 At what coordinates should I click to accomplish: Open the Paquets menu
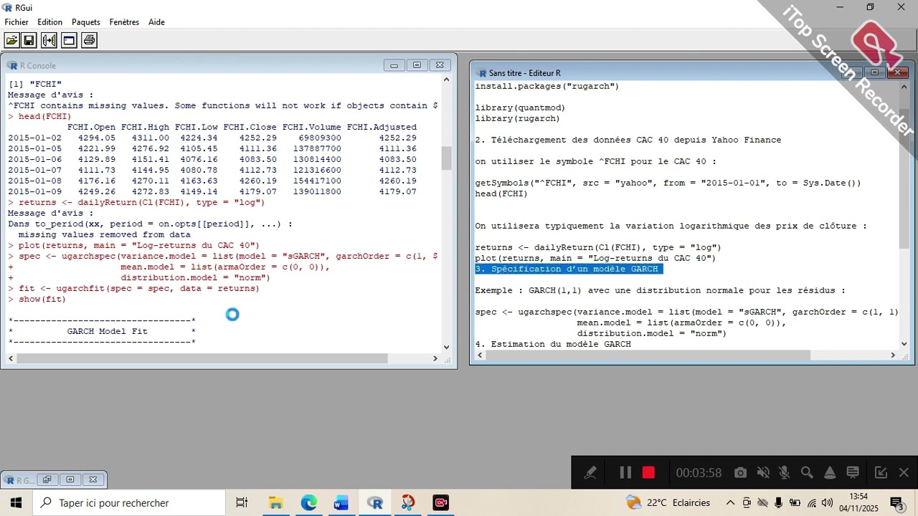[86, 22]
